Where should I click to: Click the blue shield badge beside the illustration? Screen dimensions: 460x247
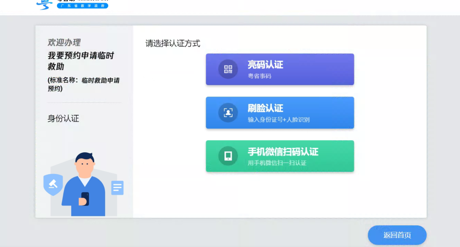coord(53,185)
